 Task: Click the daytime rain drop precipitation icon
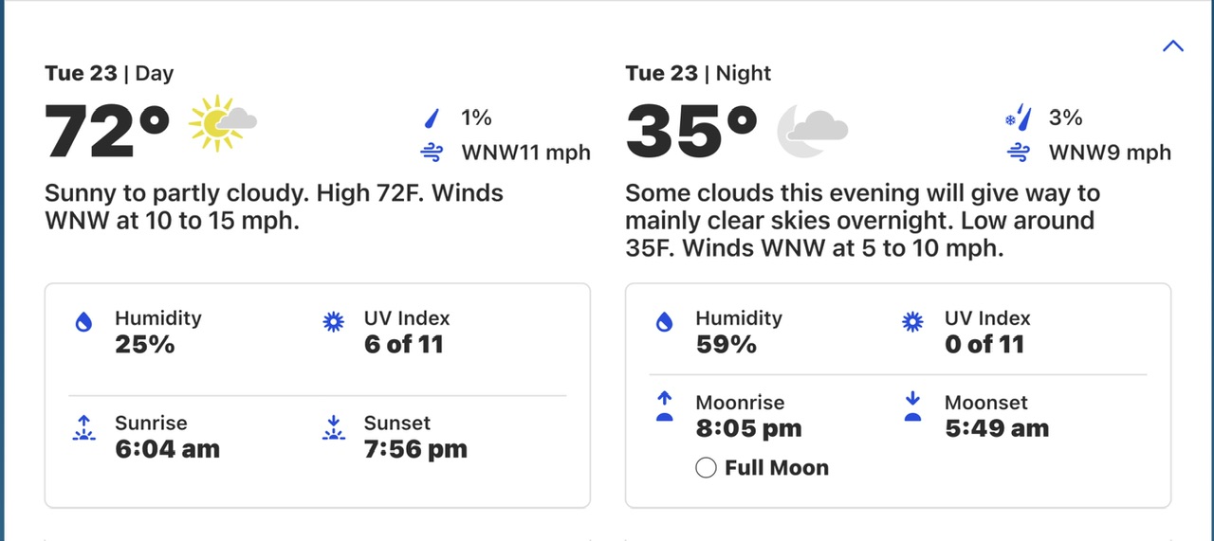pos(432,118)
